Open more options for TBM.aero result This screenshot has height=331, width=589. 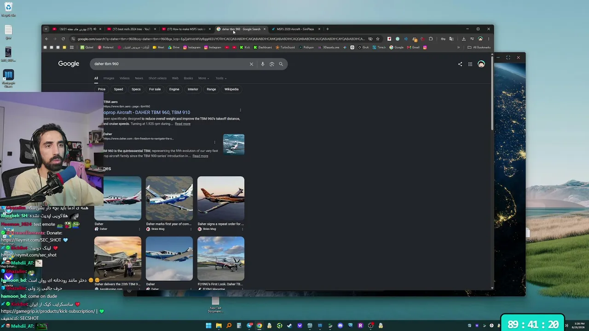(241, 110)
